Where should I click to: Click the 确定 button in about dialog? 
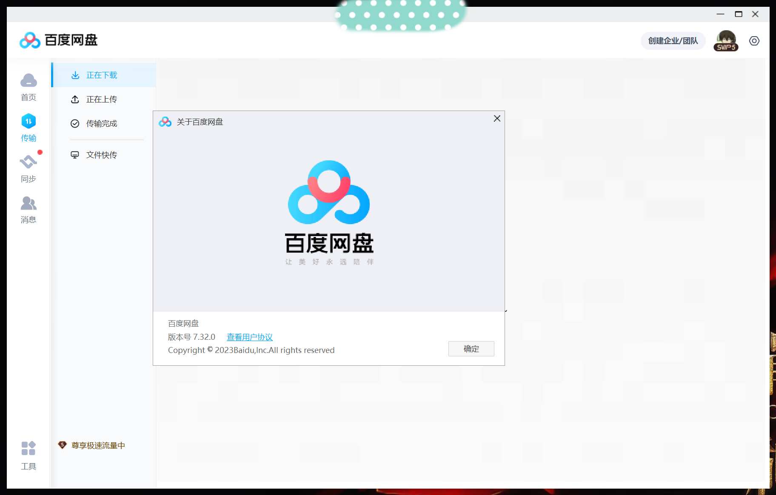click(471, 349)
